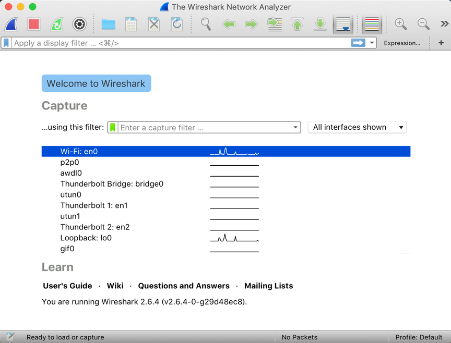The height and width of the screenshot is (343, 451).
Task: Open capture options gear icon
Action: coord(79,24)
